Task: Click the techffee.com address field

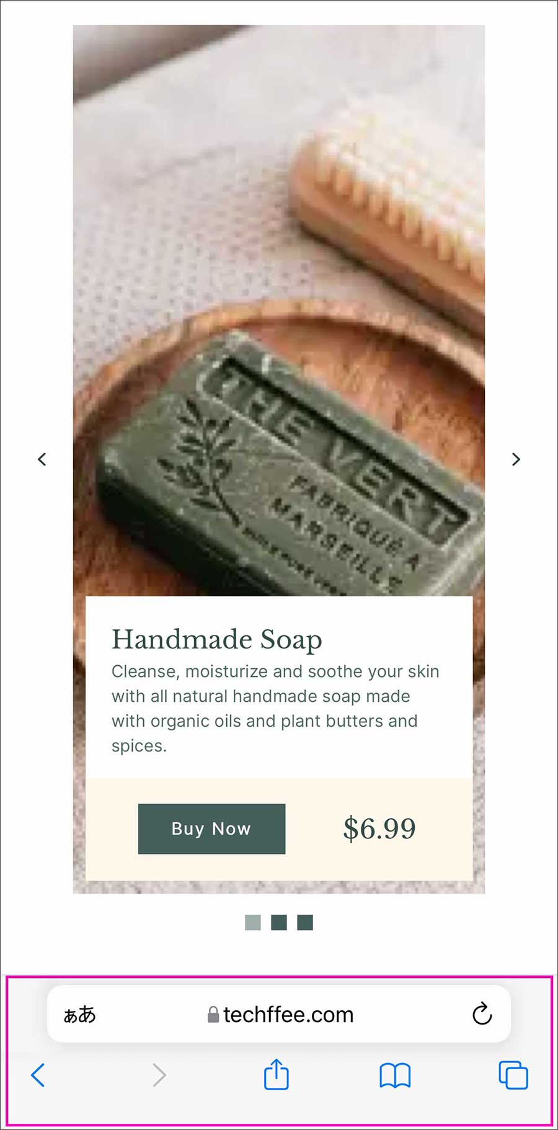Action: coord(279,1013)
